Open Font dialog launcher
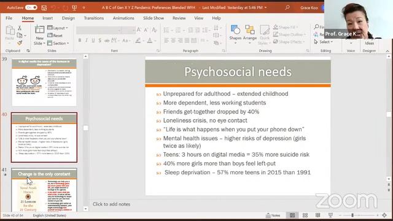 point(158,50)
